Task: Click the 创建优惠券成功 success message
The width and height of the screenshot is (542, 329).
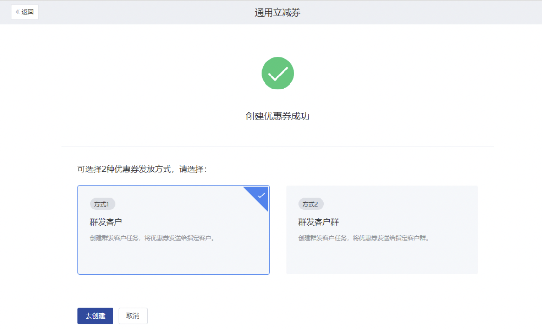Action: click(277, 116)
